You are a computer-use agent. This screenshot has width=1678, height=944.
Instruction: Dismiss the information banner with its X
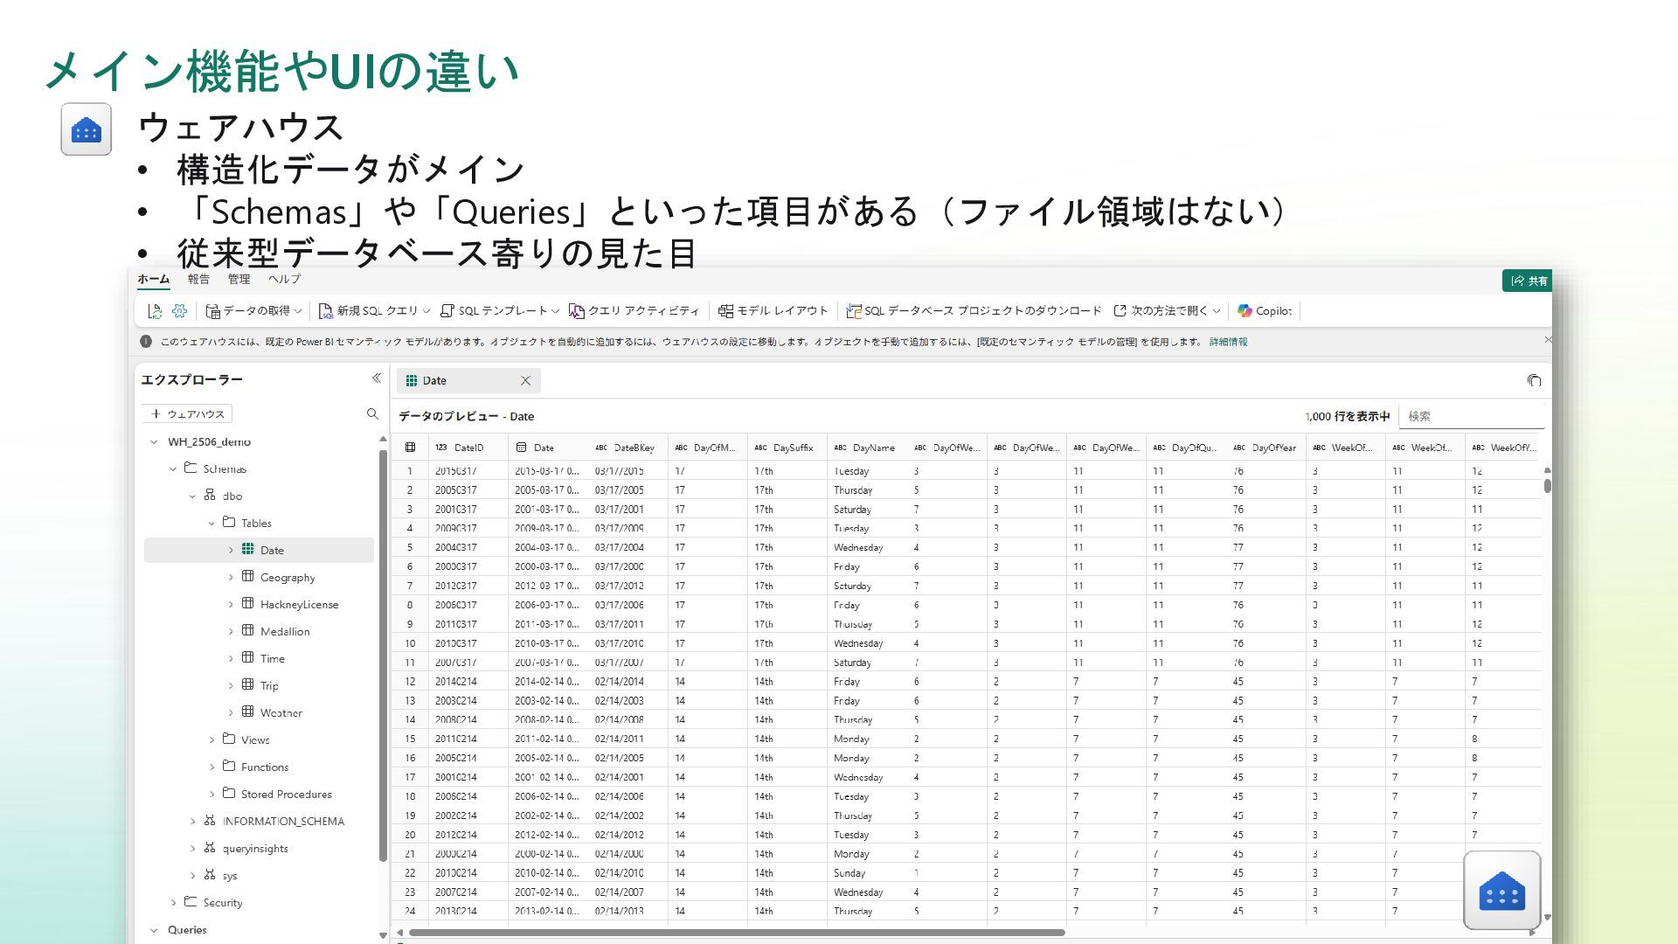(1548, 339)
